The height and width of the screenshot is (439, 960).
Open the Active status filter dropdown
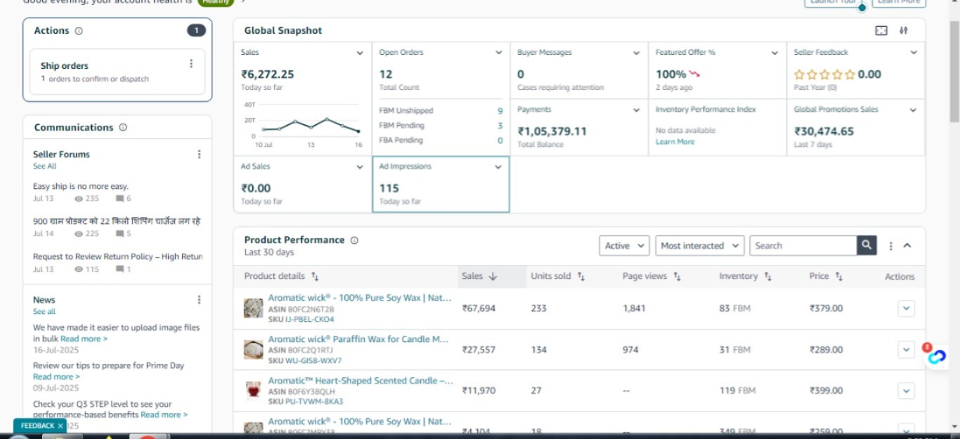coord(623,246)
